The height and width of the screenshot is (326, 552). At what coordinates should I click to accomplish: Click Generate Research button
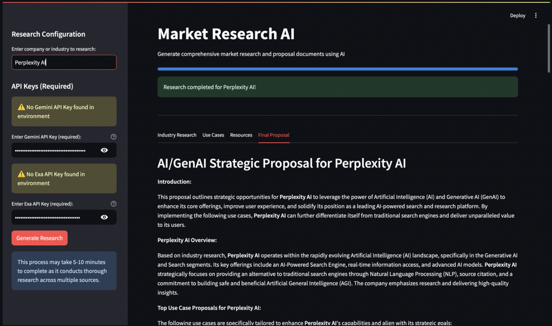point(39,238)
